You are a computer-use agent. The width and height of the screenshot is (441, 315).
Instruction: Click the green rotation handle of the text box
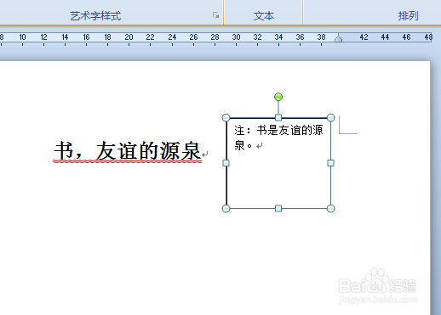[278, 97]
